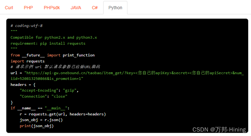This screenshot has width=251, height=136.
Task: Click the '__main__' condition line
Action: tap(40, 108)
